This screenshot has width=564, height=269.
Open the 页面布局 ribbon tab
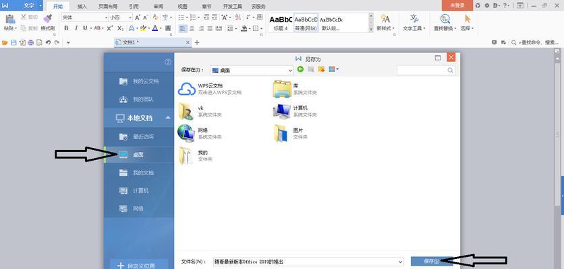[108, 5]
